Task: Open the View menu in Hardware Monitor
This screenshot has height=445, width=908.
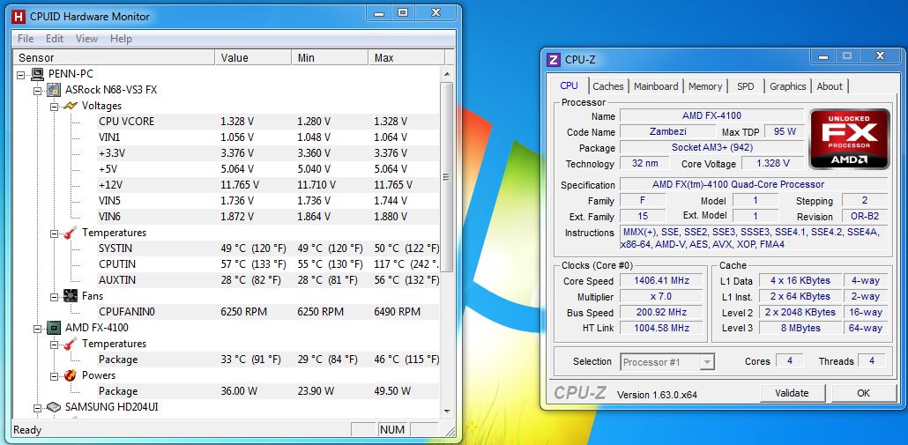Action: [86, 39]
